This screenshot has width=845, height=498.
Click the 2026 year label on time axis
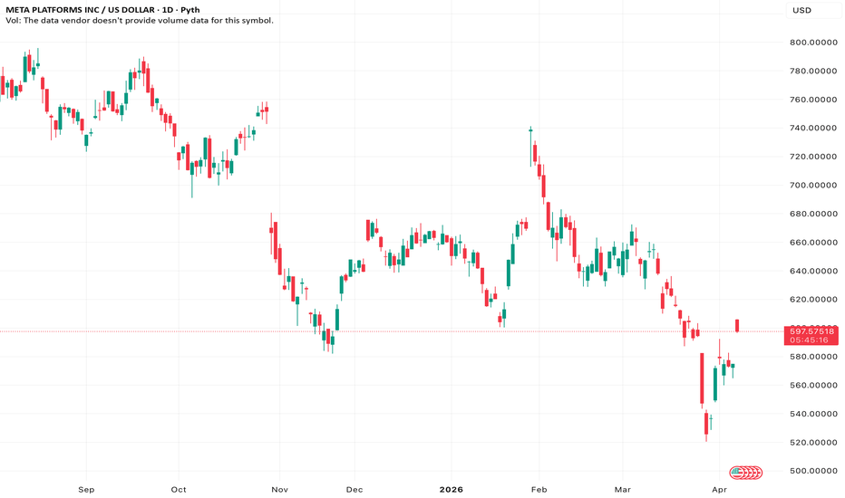pos(452,489)
